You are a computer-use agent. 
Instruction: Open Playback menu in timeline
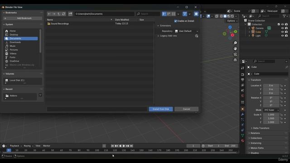point(16,146)
